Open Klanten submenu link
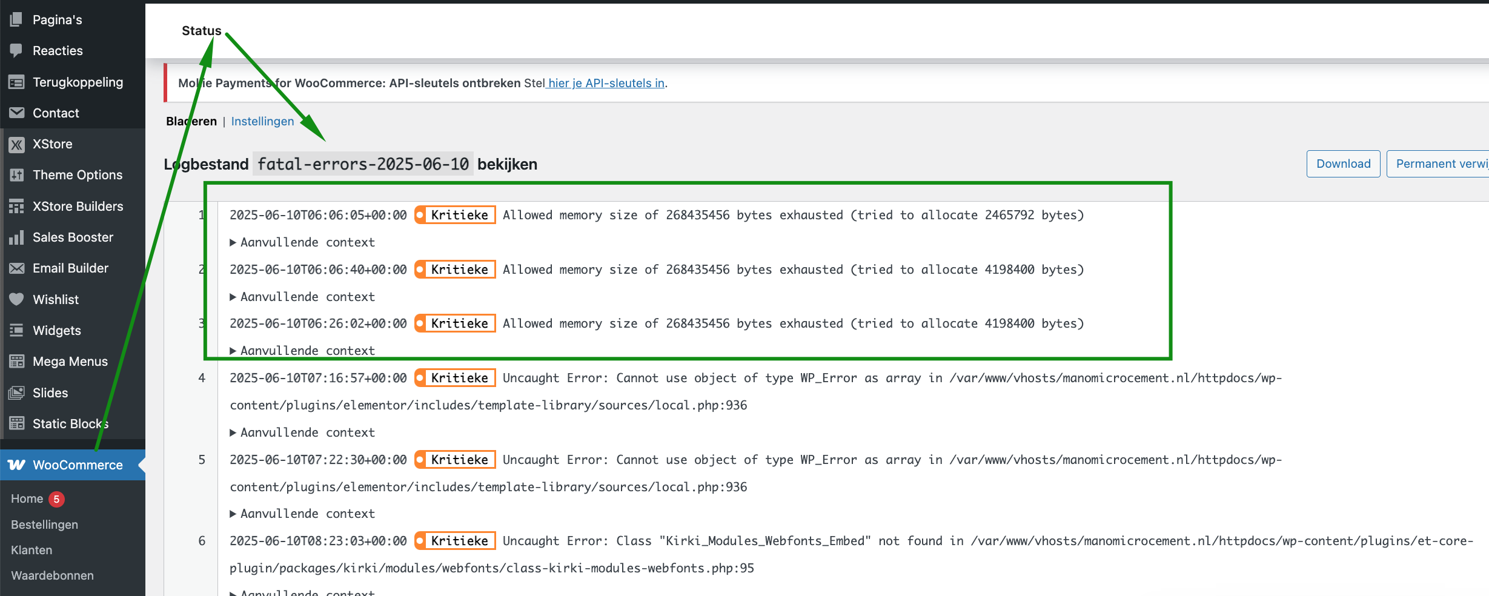 (x=32, y=550)
